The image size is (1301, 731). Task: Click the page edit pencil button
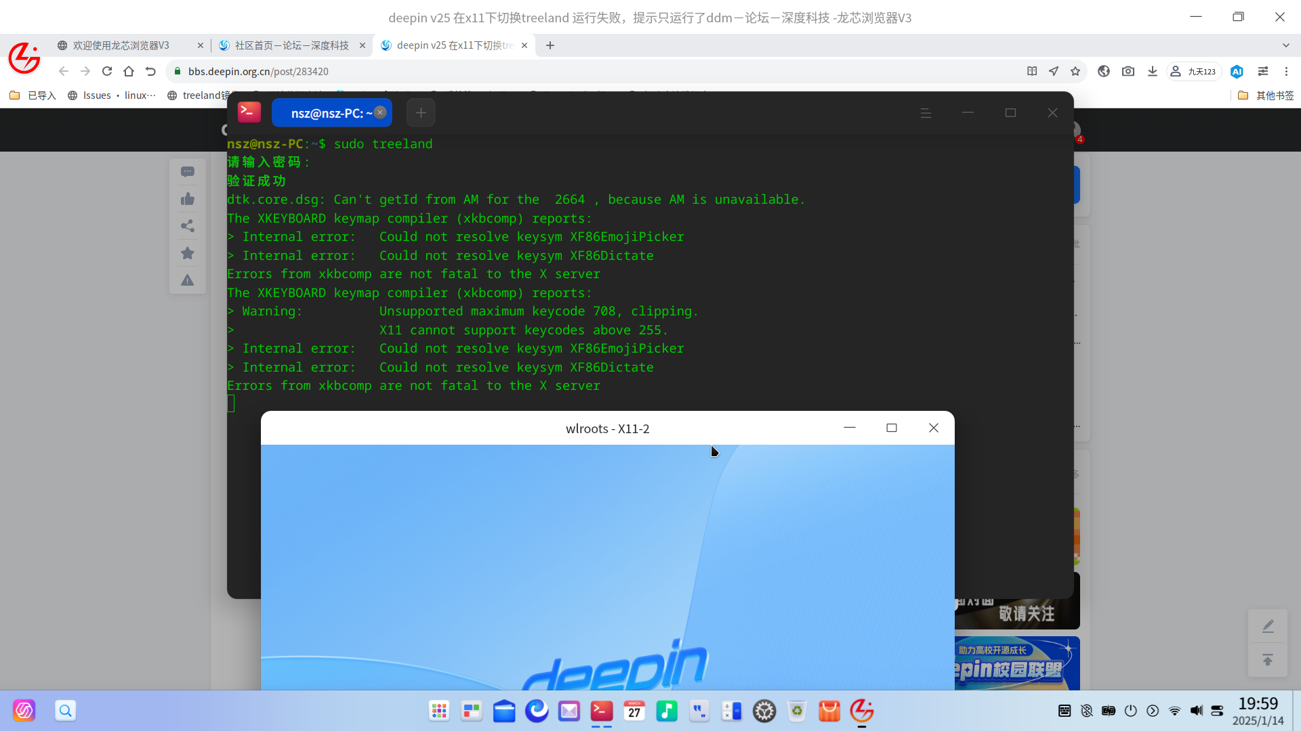point(1268,626)
